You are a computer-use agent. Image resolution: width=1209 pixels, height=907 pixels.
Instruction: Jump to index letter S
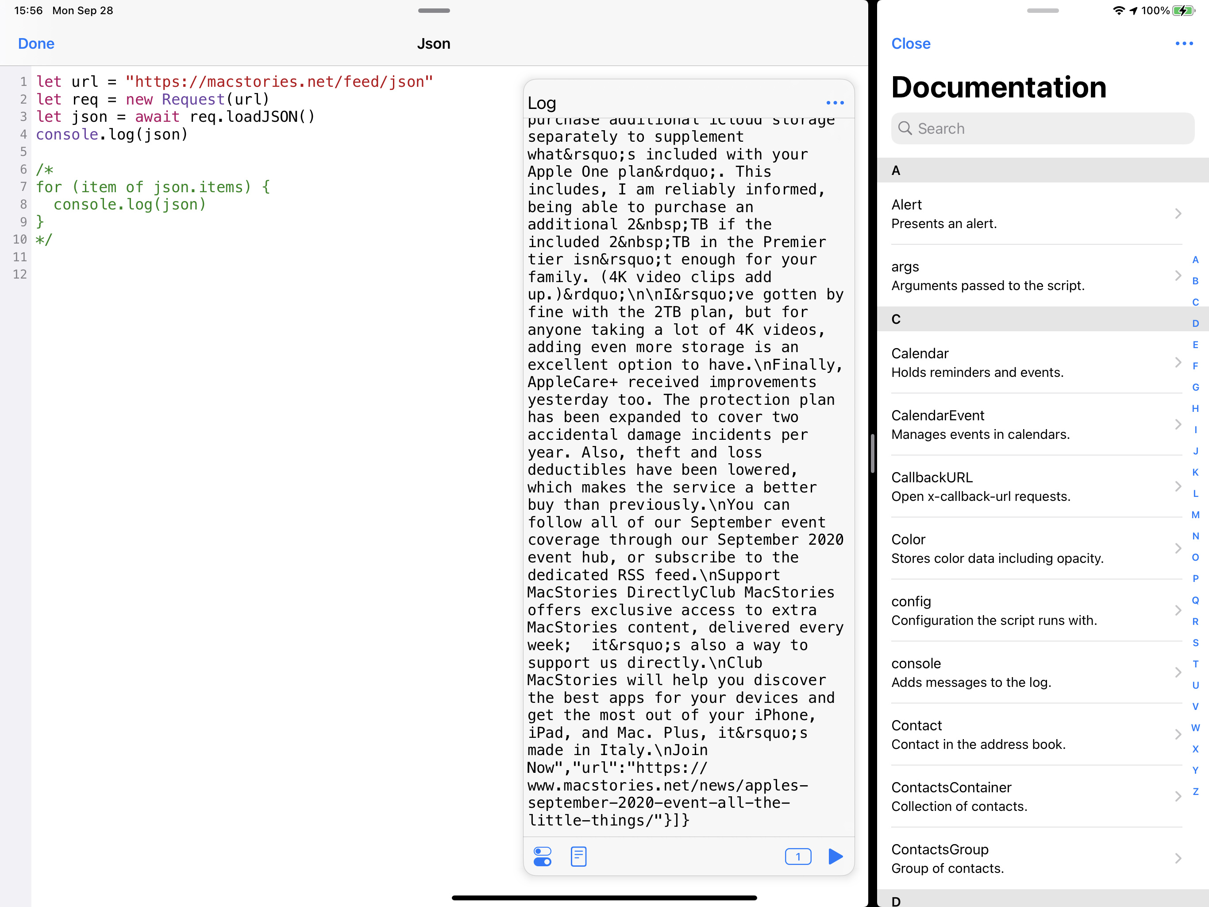tap(1195, 643)
